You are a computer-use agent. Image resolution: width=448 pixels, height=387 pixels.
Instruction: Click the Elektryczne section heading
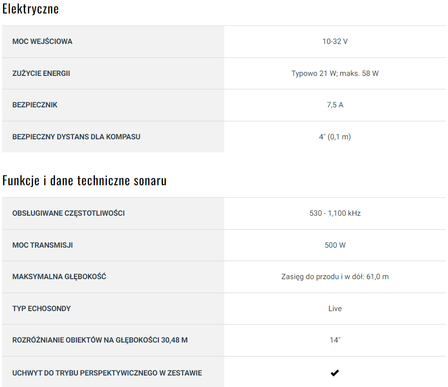[x=30, y=9]
